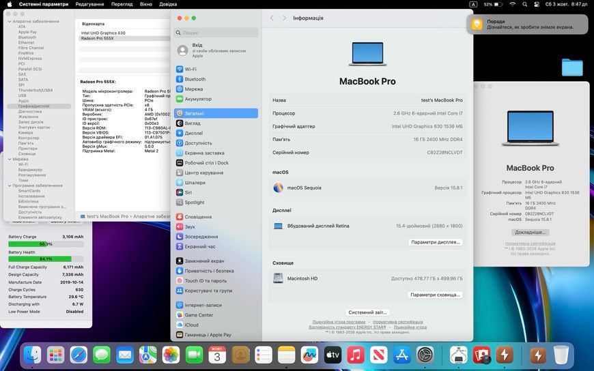
Task: Open Користувачі та групи settings
Action: click(x=216, y=291)
